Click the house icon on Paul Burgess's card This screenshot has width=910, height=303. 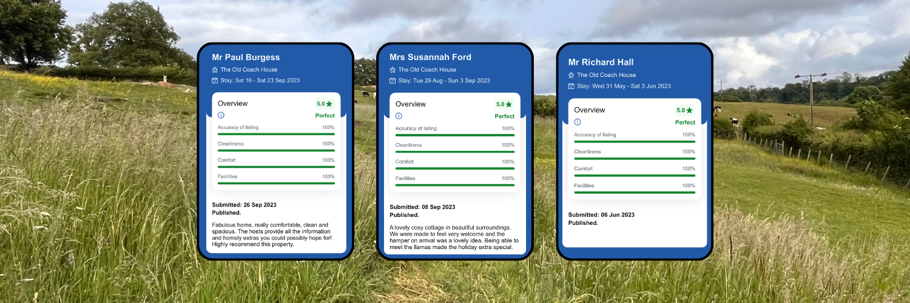[x=215, y=70]
